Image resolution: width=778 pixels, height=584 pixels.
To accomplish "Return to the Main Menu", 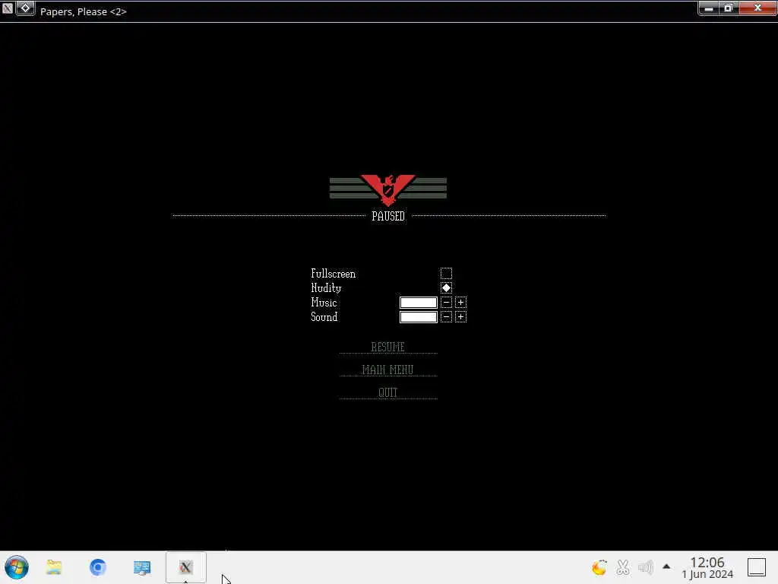I will tap(388, 370).
